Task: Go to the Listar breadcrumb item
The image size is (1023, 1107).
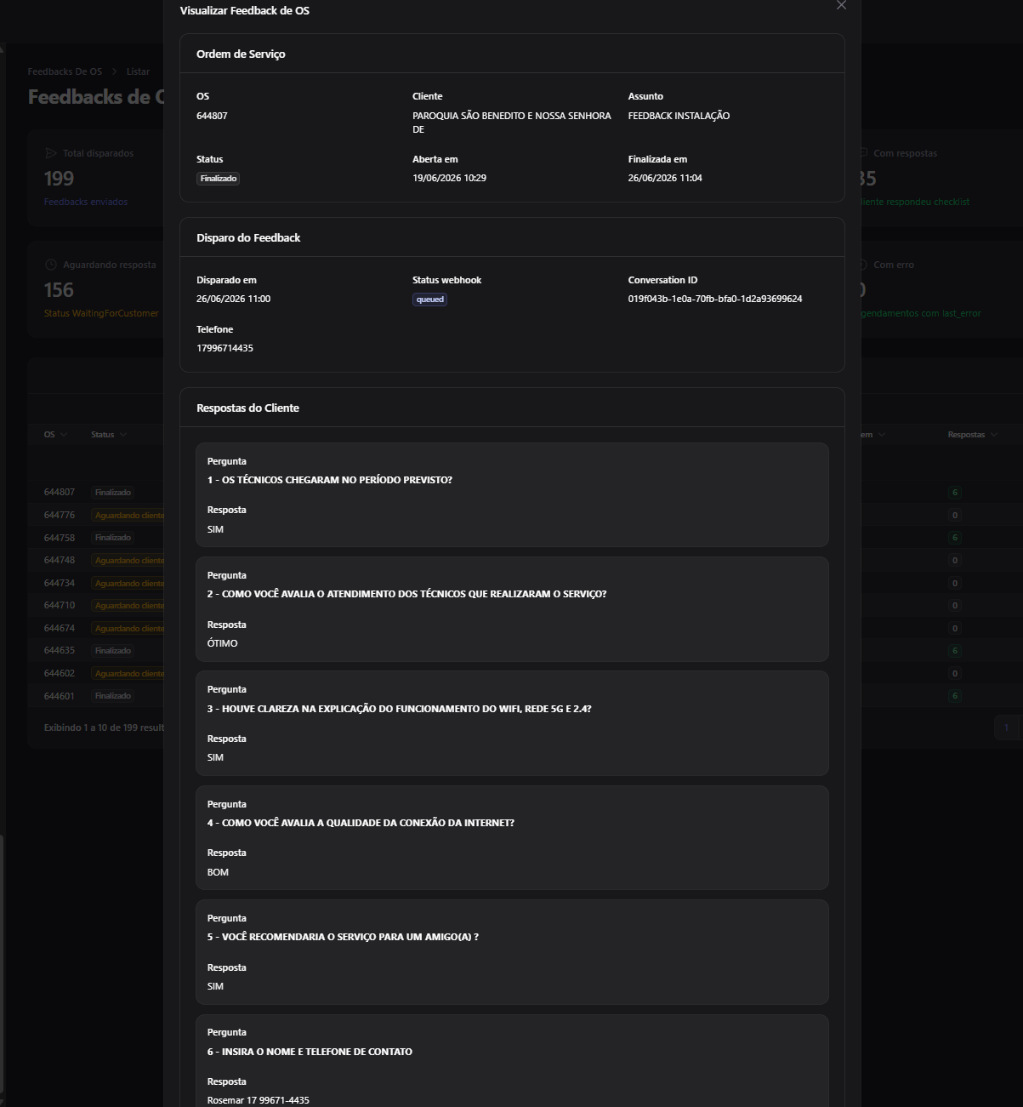Action: pos(138,71)
